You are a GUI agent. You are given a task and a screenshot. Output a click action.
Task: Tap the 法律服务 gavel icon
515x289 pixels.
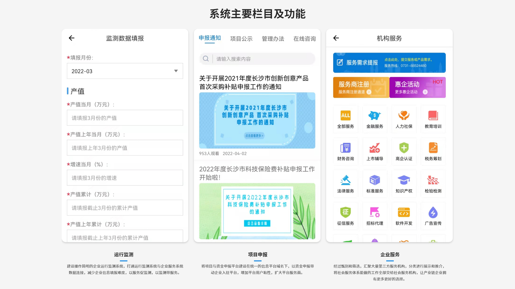[345, 180]
